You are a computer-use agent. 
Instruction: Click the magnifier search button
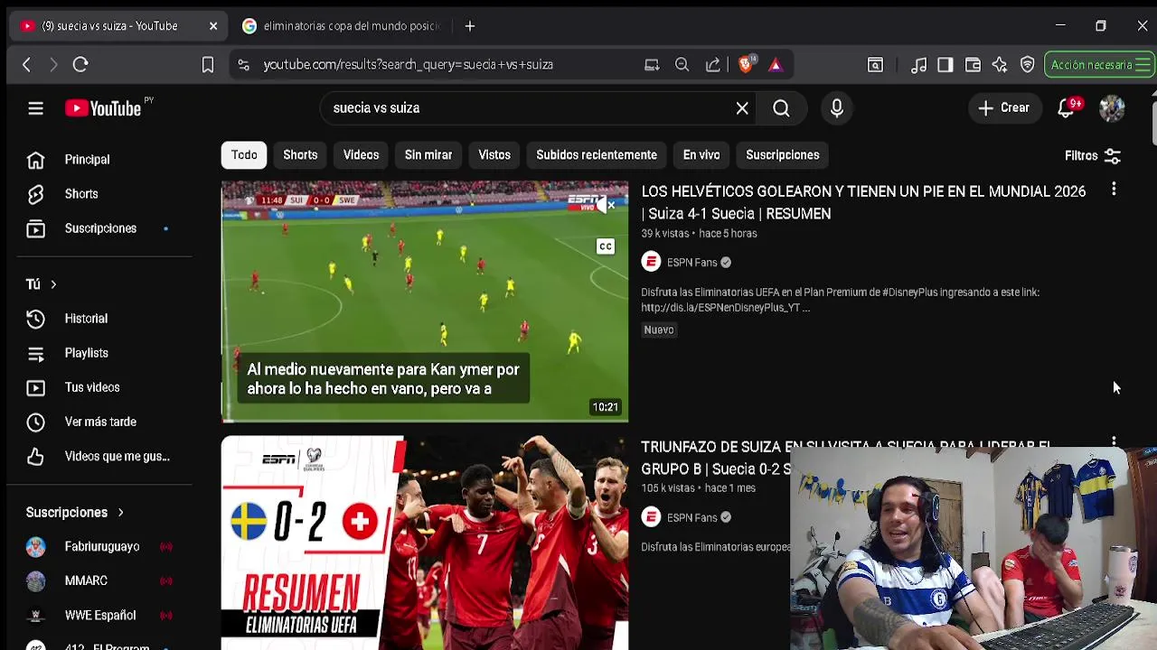(x=781, y=108)
